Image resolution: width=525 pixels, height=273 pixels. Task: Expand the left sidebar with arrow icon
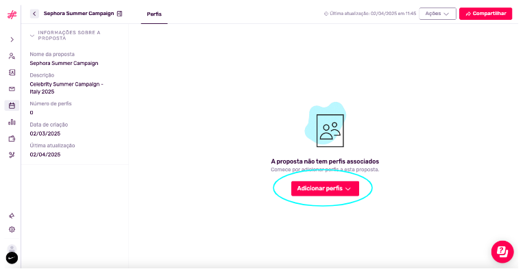pos(12,40)
